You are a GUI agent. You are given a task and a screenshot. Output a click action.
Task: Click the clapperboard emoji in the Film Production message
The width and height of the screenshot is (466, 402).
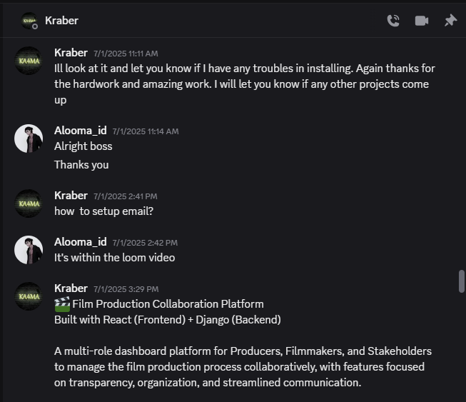[62, 304]
